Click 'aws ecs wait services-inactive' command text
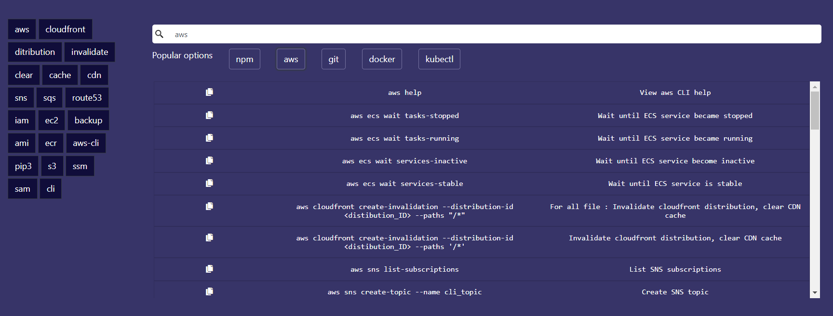 pos(404,161)
